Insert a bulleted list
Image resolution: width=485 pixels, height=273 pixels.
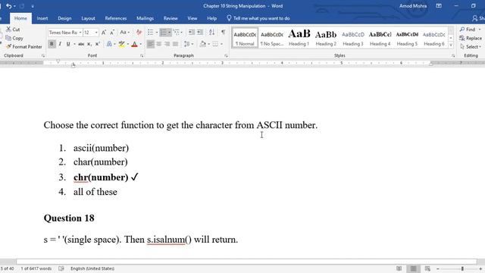(150, 32)
